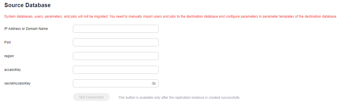345x105 pixels.
Task: Click the region label text
Action: coord(9,56)
